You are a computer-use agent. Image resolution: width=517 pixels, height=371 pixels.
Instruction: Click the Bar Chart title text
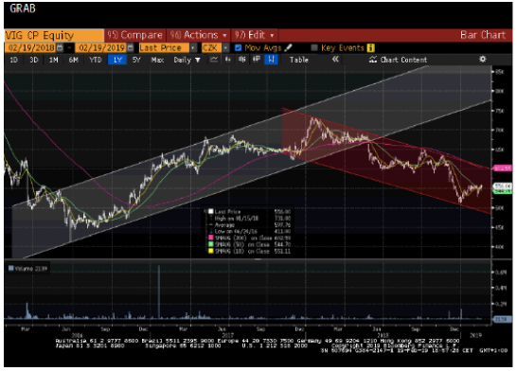[x=483, y=35]
